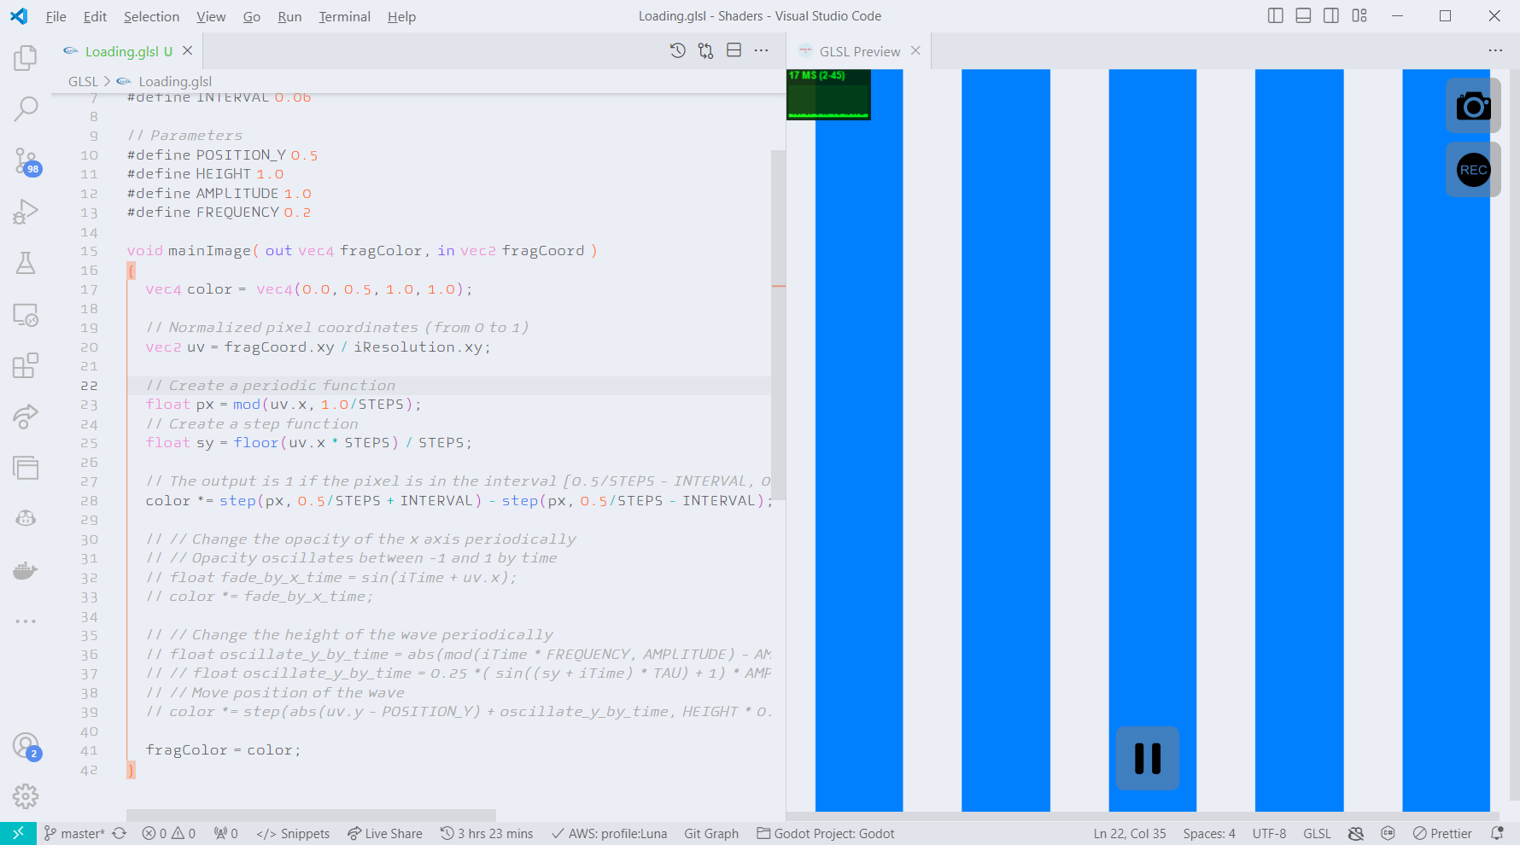This screenshot has width=1520, height=845.
Task: Open remote window indicator in status bar
Action: [18, 834]
